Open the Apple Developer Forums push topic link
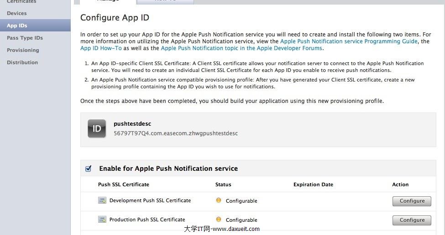445x235 pixels. pos(241,48)
